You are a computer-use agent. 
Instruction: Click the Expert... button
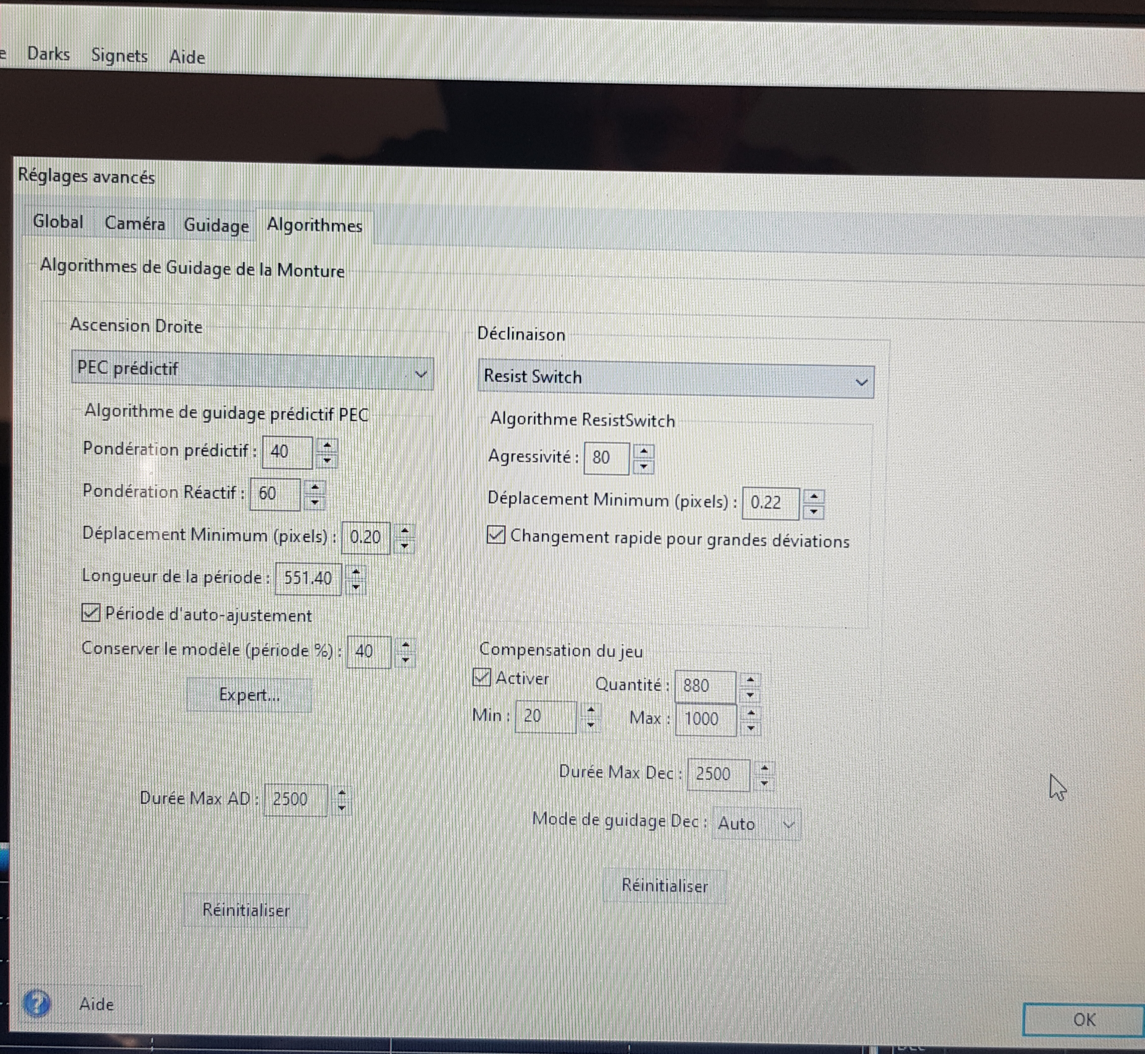pos(249,695)
